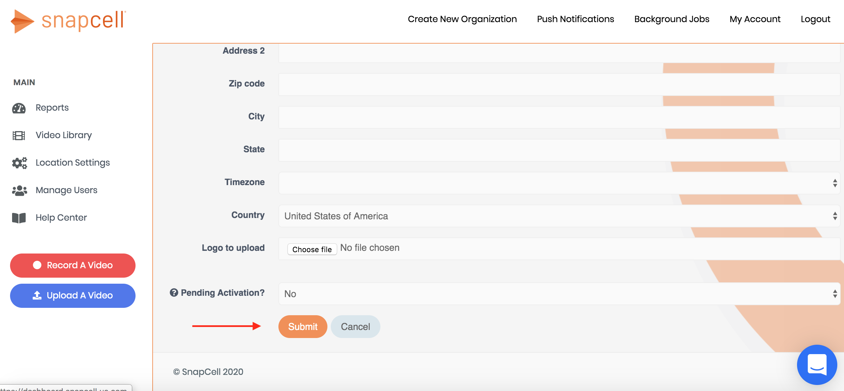The width and height of the screenshot is (844, 391).
Task: Open the chat support bubble
Action: [816, 365]
